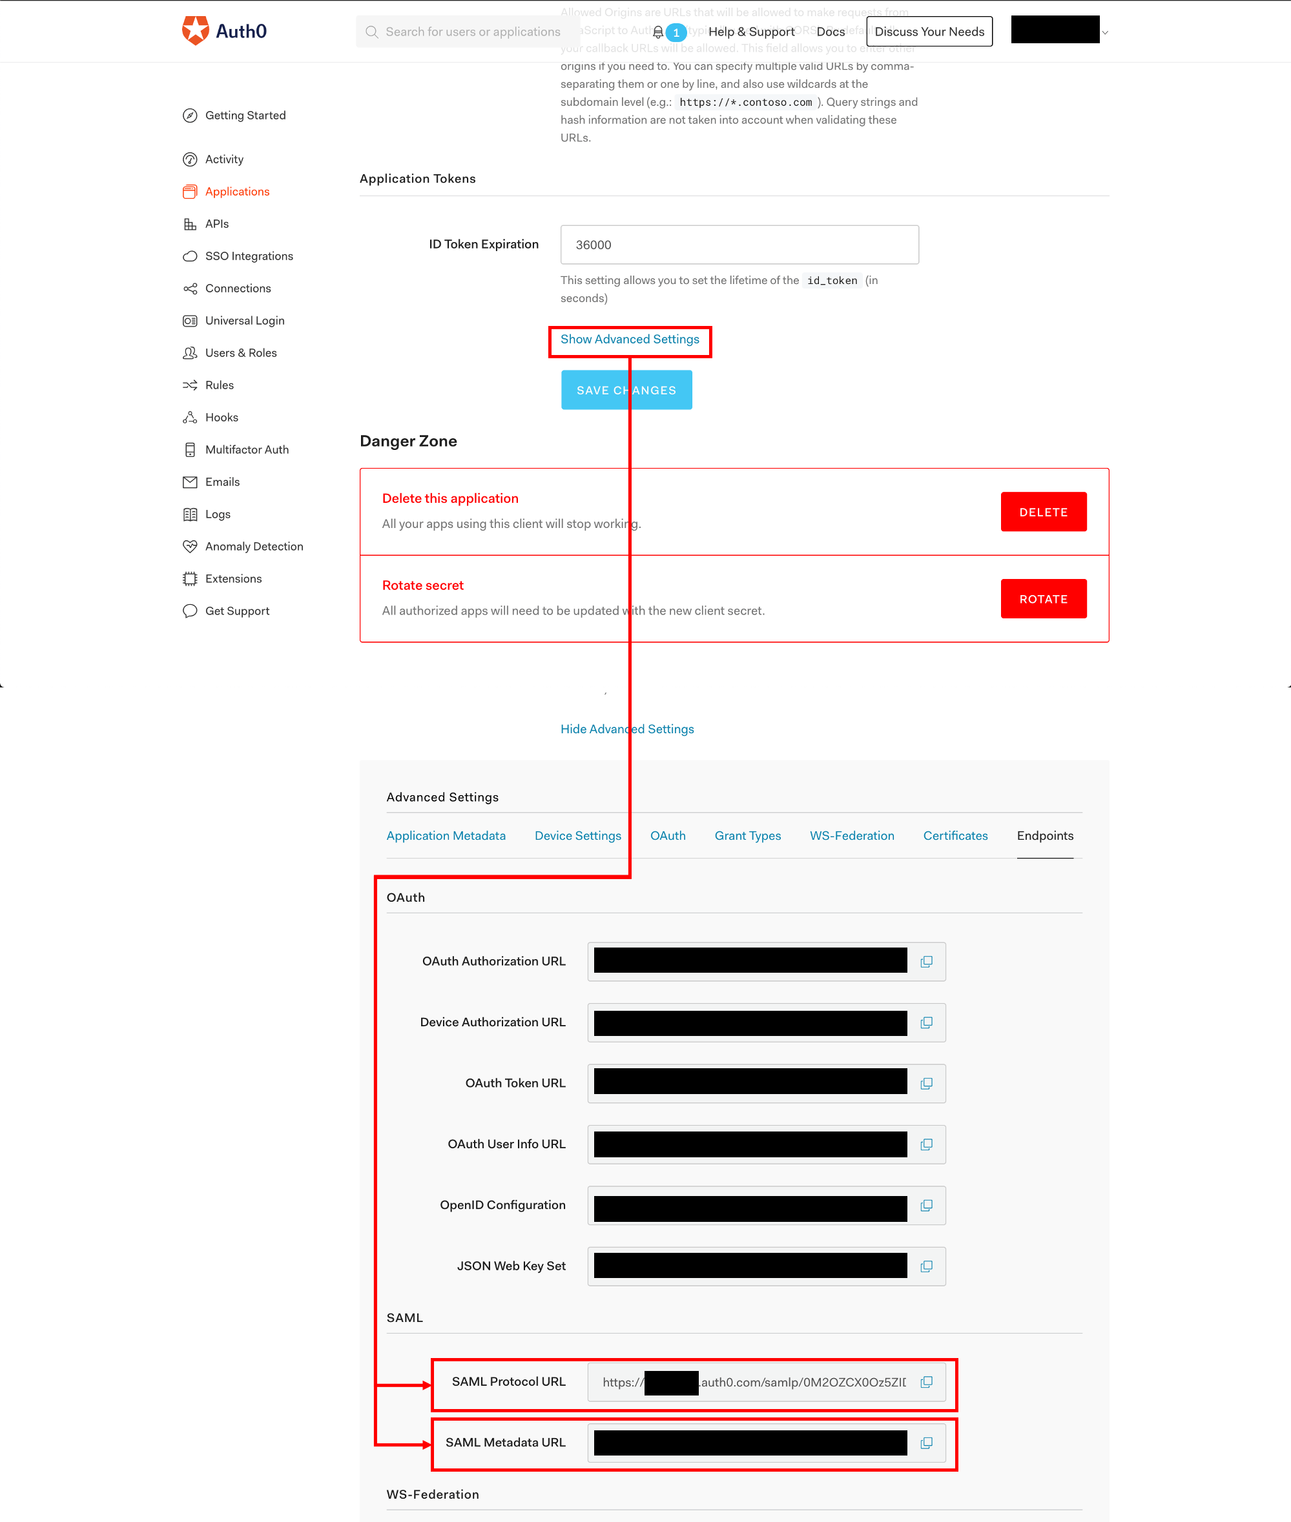The width and height of the screenshot is (1291, 1522).
Task: Click the Anomaly Detection heart icon
Action: coord(191,546)
